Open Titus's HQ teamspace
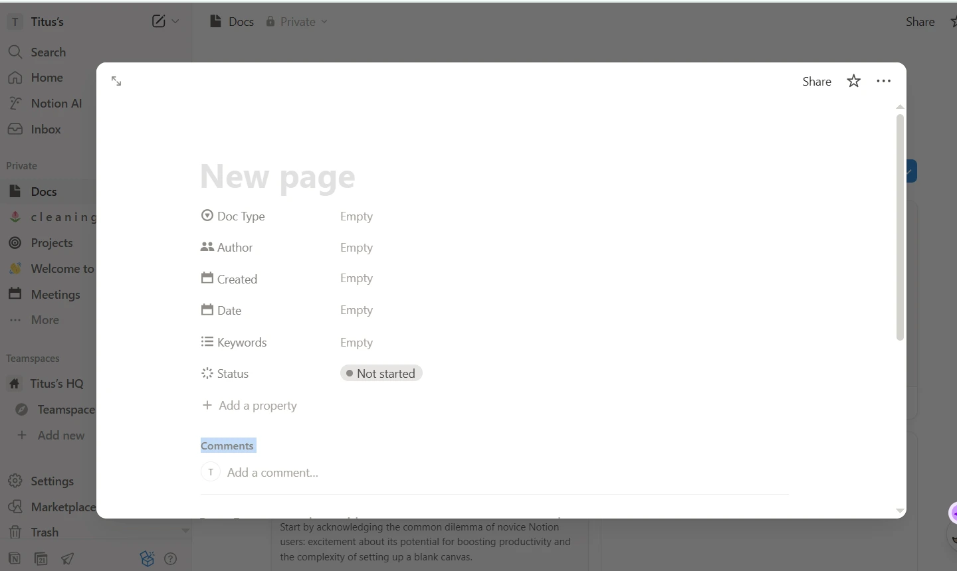This screenshot has width=957, height=571. tap(56, 384)
